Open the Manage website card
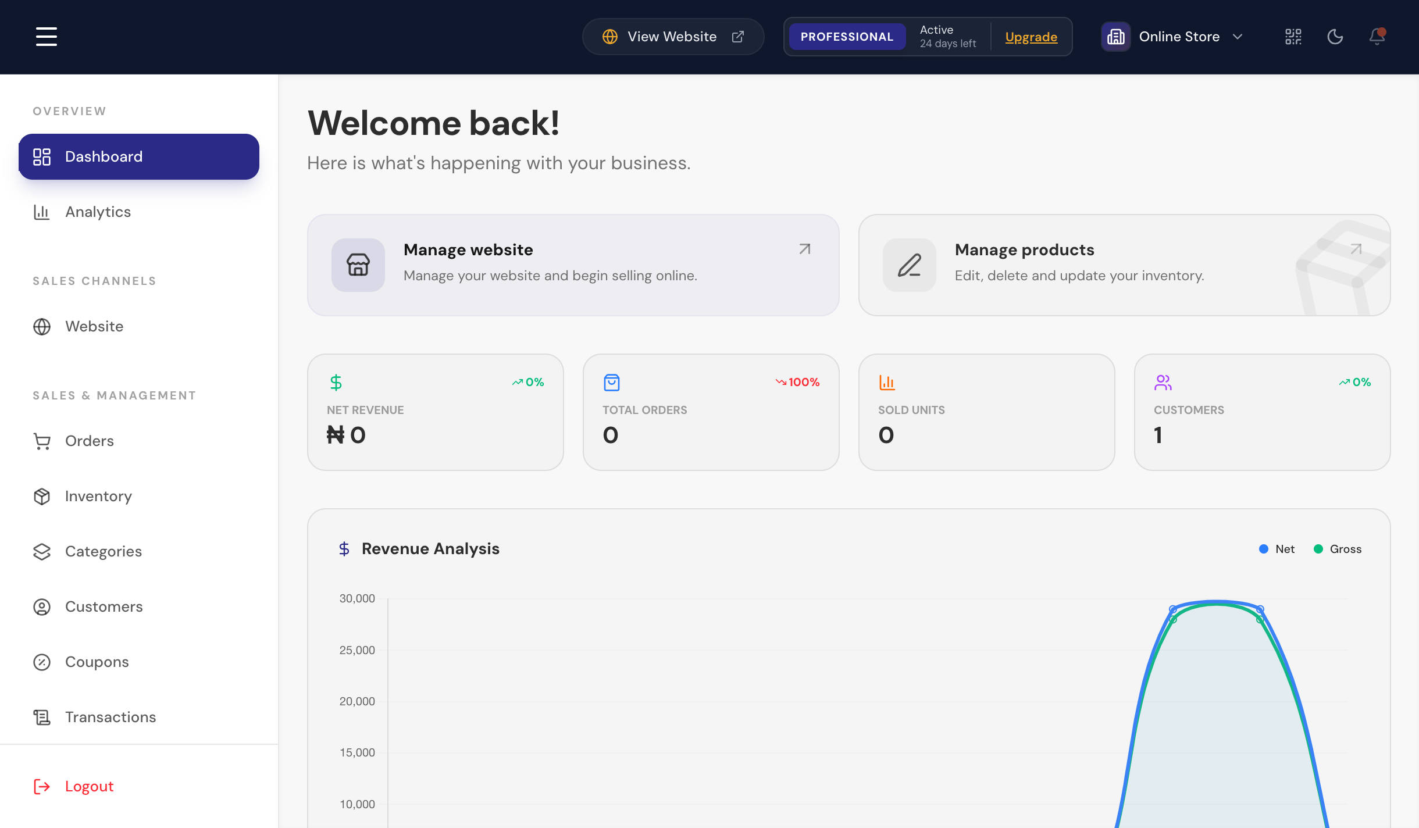1419x828 pixels. pos(573,265)
